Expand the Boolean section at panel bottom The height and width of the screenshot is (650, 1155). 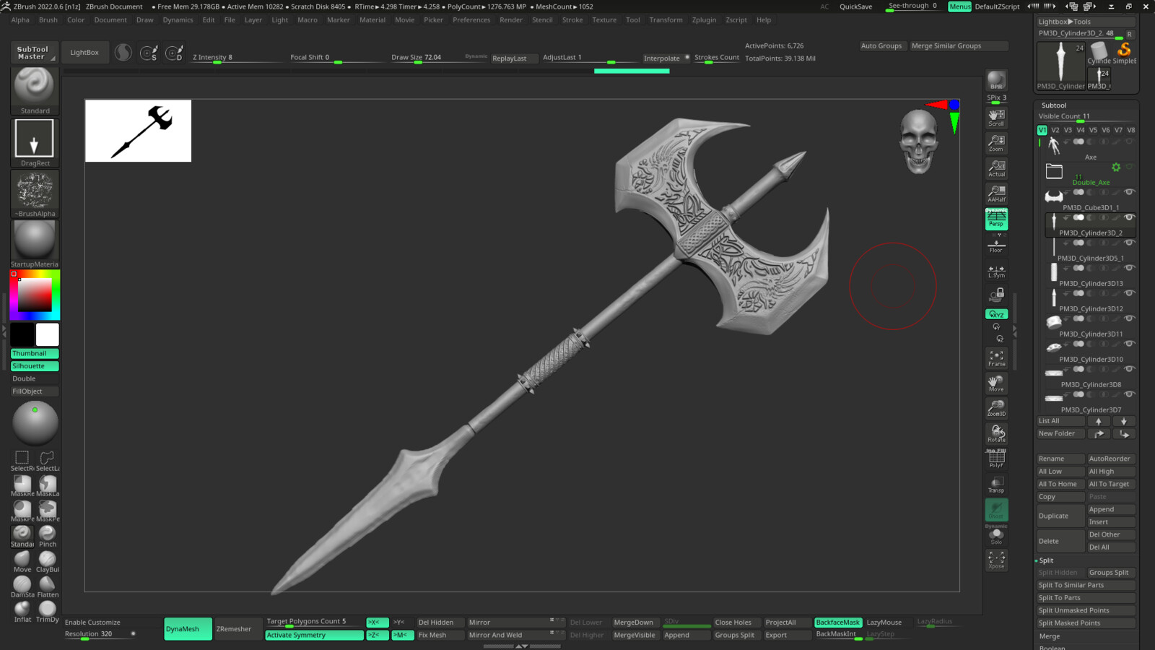point(1052,647)
